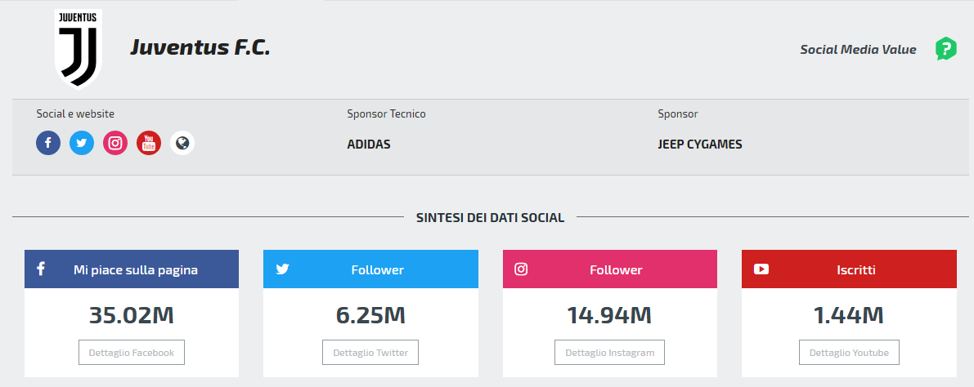Click the Sponsor Tecnico label
974x387 pixels.
click(x=386, y=113)
